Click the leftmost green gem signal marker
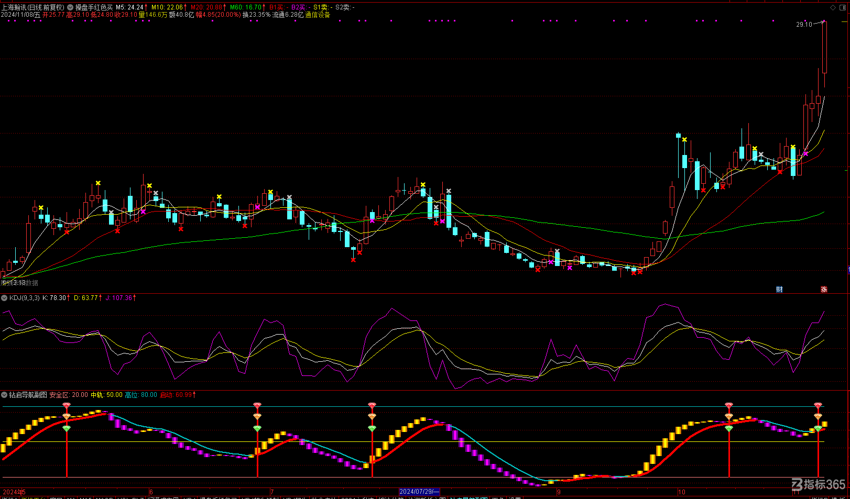 pyautogui.click(x=67, y=428)
